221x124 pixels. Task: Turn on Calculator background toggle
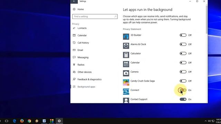point(183,53)
